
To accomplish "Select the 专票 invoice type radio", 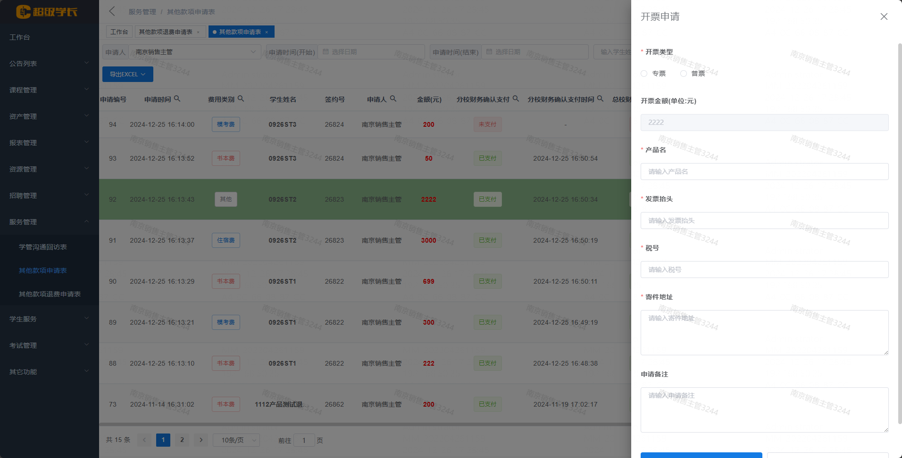I will 644,74.
